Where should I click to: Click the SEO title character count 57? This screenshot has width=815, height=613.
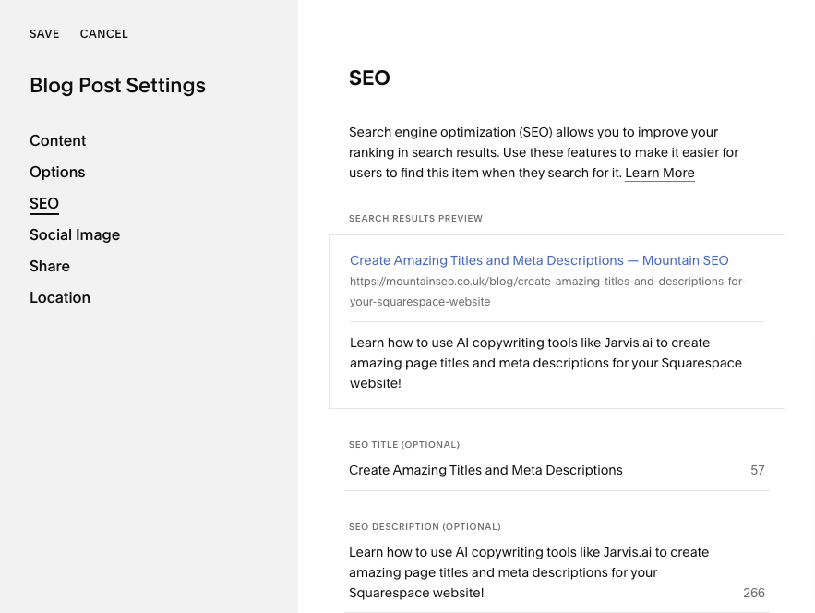pos(757,471)
